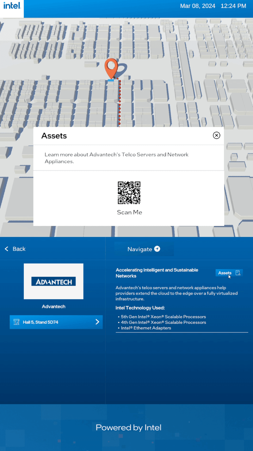Open the Hall 5, Stand 5D74 location
This screenshot has width=253, height=451.
click(x=40, y=322)
